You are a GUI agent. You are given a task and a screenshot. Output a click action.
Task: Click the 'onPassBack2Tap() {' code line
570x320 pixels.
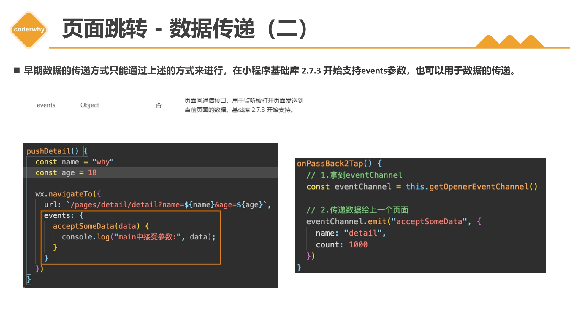[339, 164]
